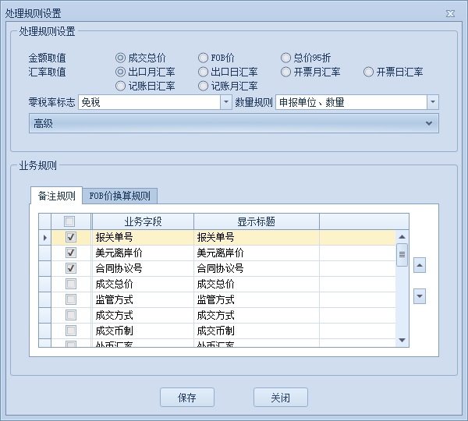Click the move row up arrow button
The width and height of the screenshot is (468, 421).
[420, 266]
